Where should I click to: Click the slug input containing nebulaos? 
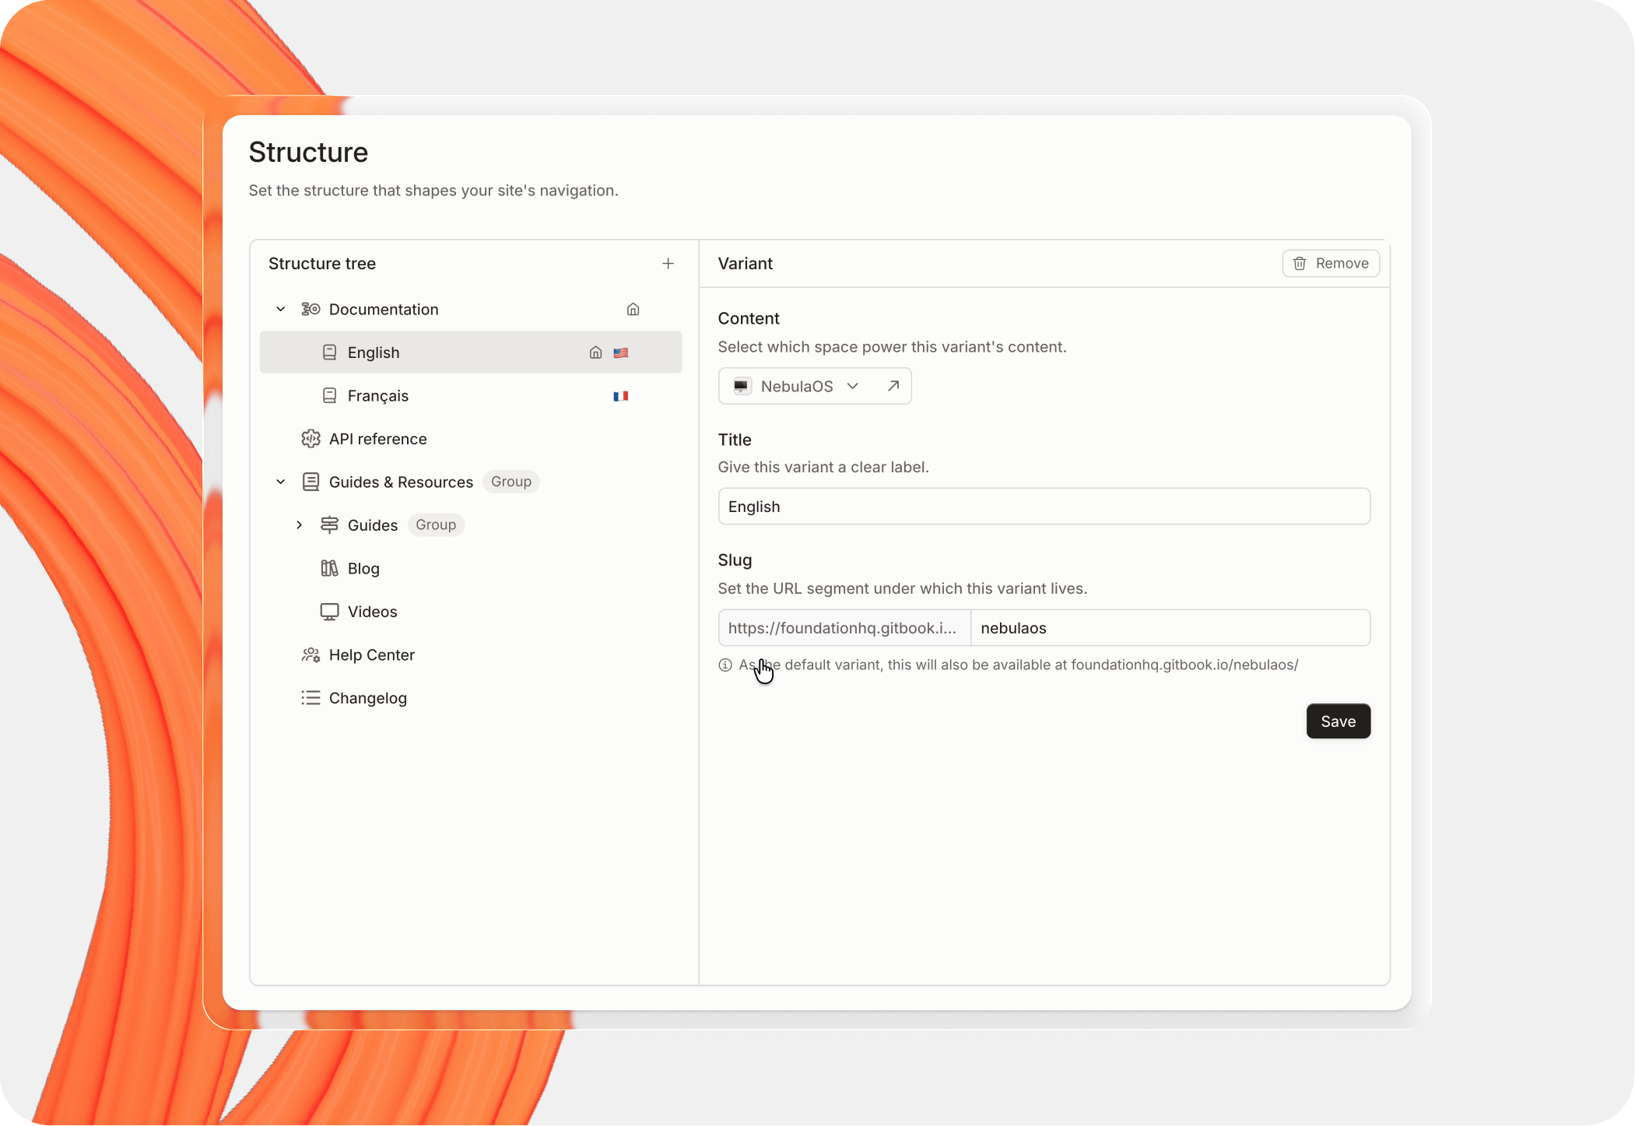(x=1169, y=628)
